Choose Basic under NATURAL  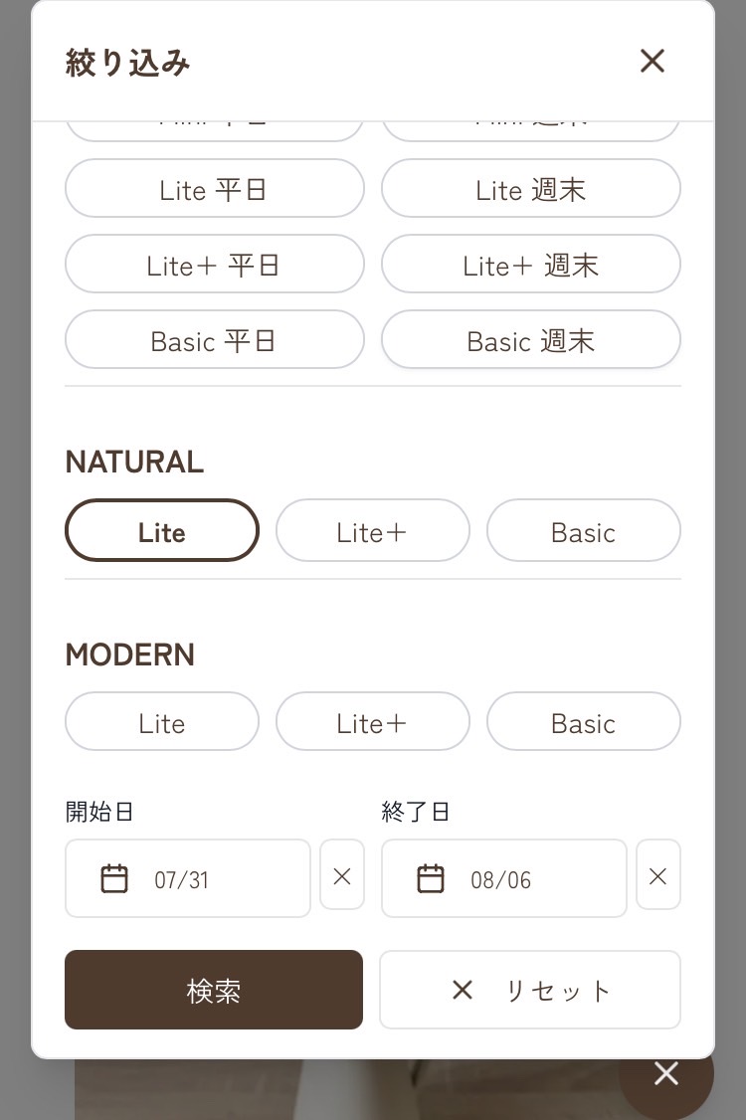point(583,531)
